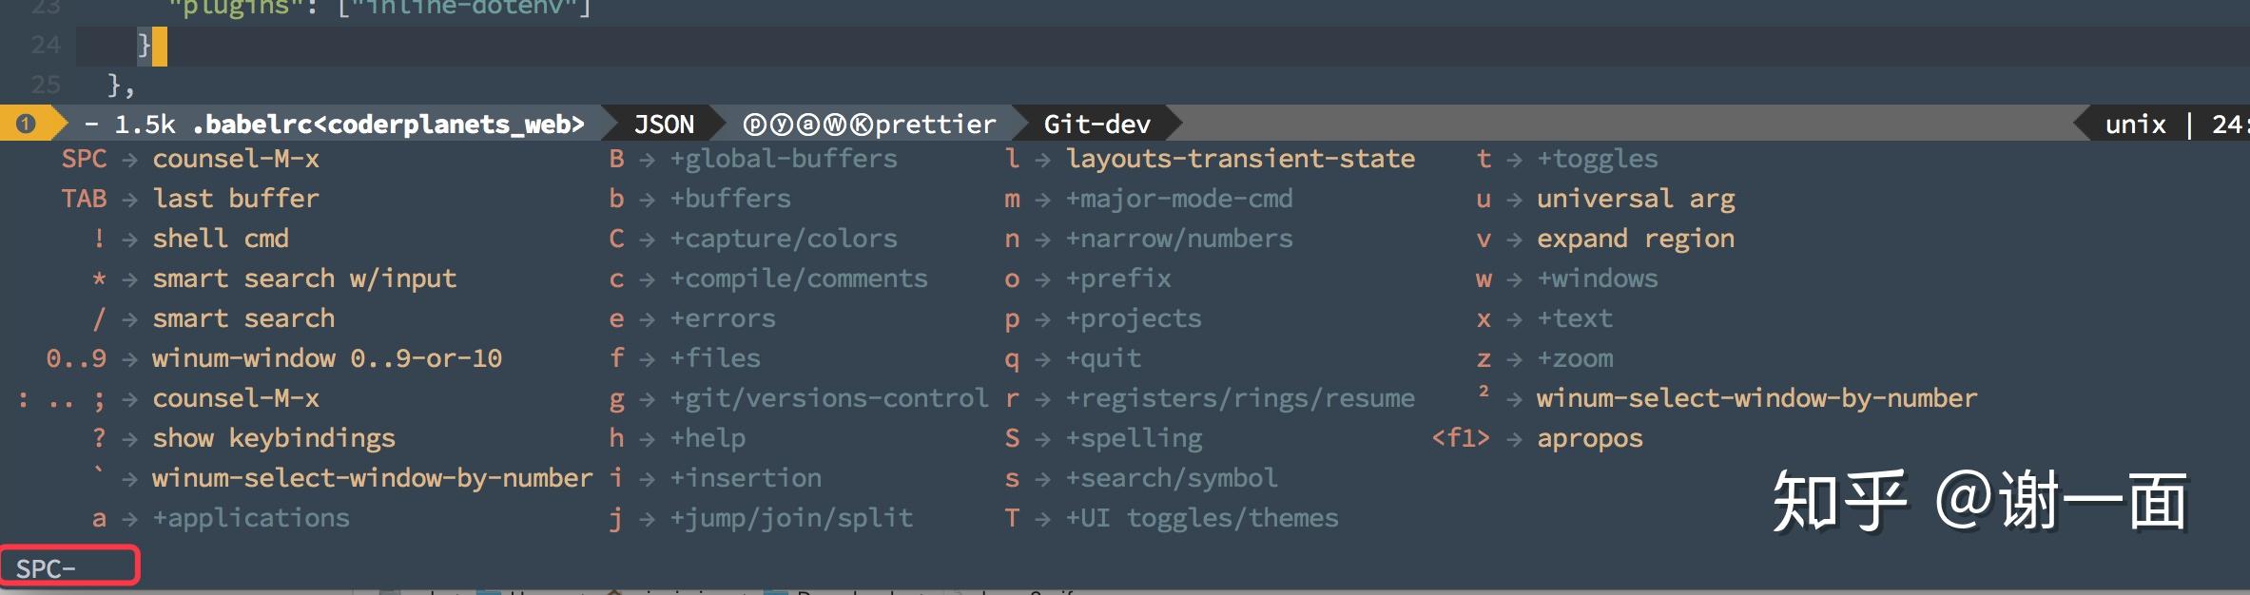Screen dimensions: 2250x595
Task: Click the Git-dev branch segment
Action: [x=1096, y=125]
